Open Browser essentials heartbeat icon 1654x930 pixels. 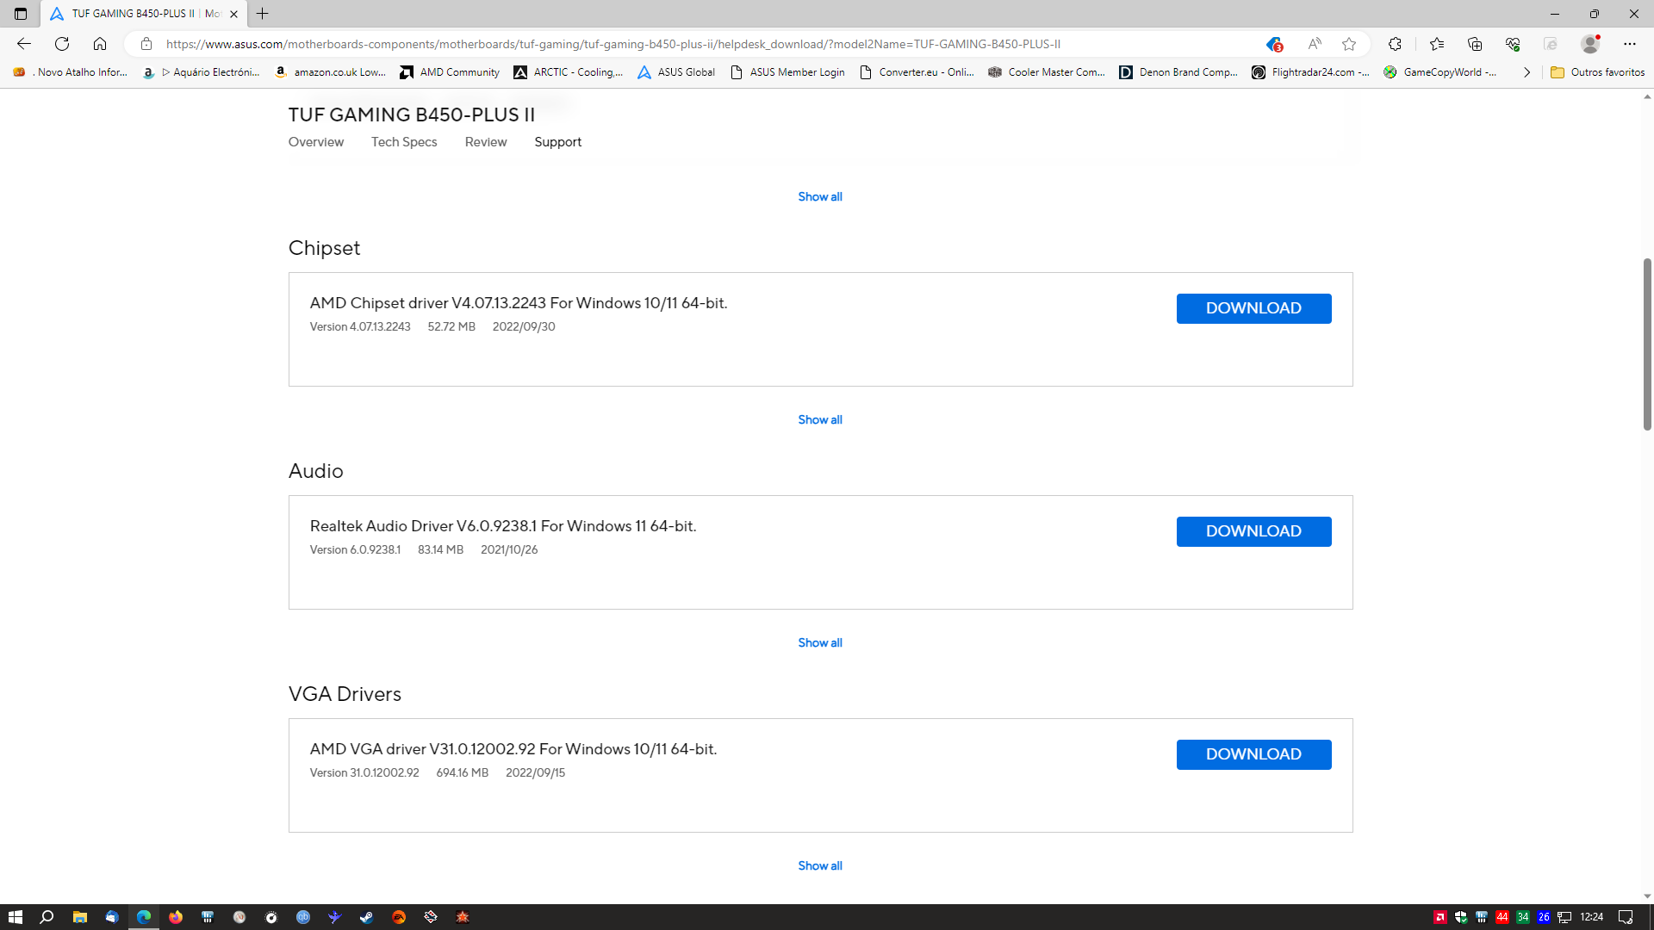1513,44
